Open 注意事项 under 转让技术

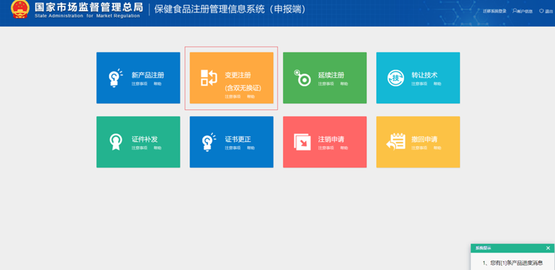tap(419, 84)
